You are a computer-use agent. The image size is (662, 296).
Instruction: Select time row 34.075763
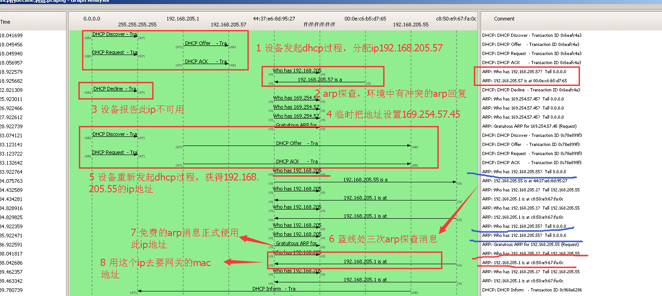(x=11, y=181)
